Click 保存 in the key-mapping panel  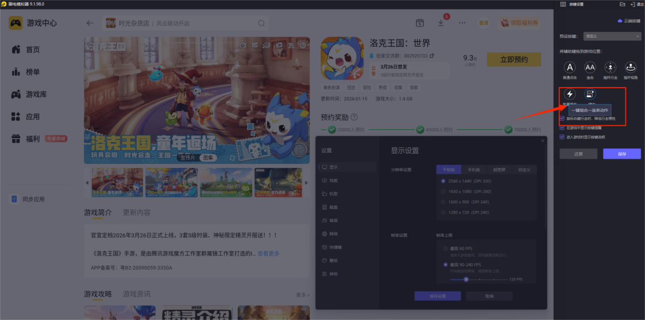(x=622, y=154)
